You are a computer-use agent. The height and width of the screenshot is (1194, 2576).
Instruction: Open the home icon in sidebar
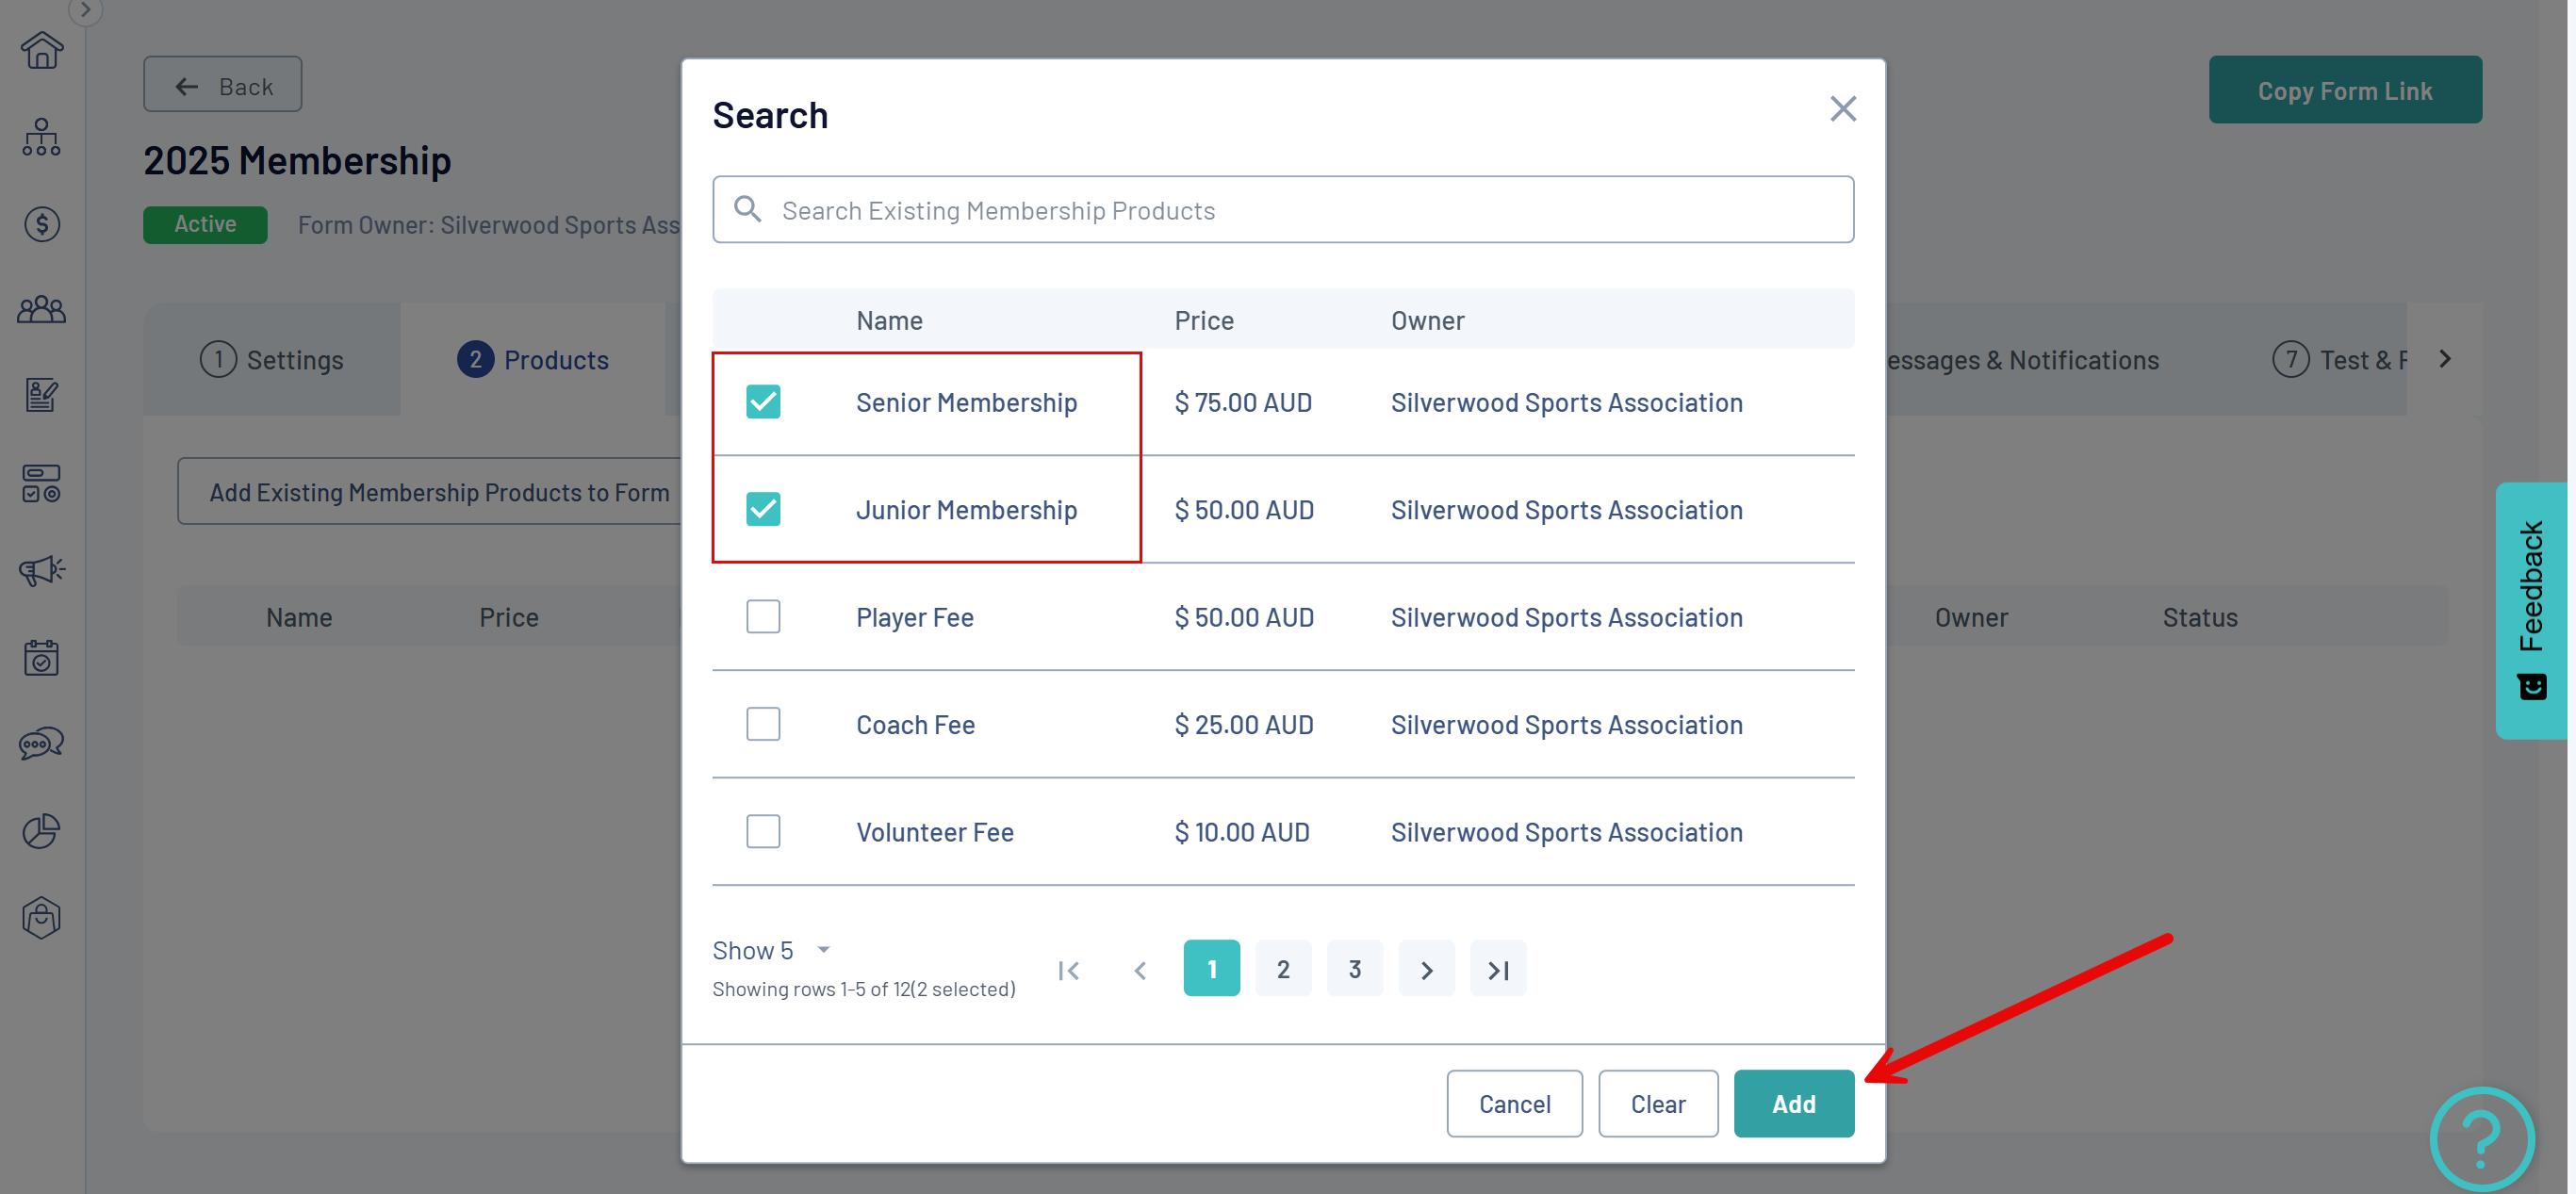point(41,50)
